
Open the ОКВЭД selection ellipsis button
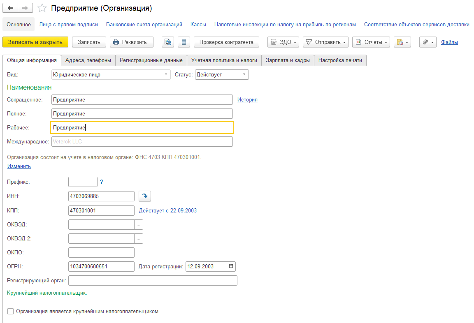click(x=138, y=225)
